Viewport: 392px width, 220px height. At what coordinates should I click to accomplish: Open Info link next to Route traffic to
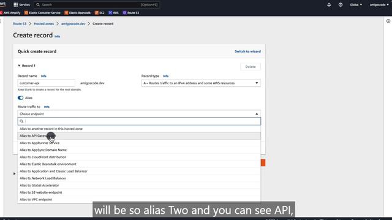click(47, 107)
